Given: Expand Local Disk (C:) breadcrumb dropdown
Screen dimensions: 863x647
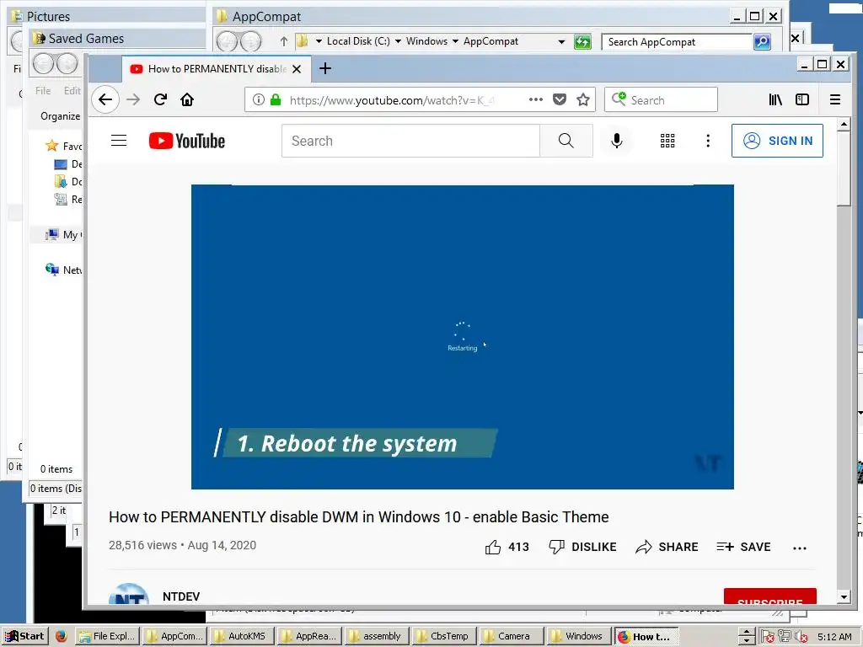Looking at the screenshot, I should (398, 41).
